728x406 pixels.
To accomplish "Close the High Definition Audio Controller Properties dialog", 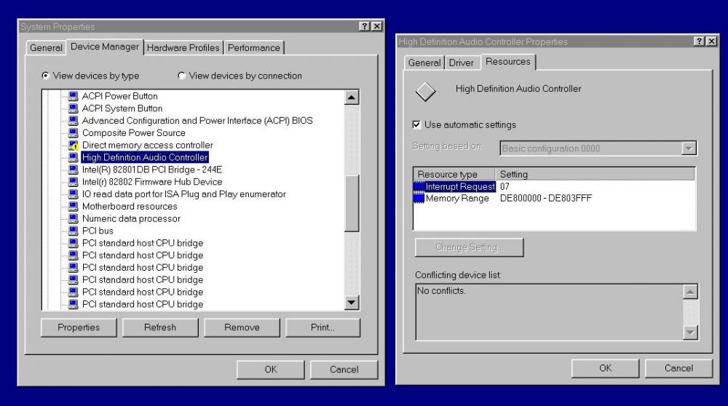I will pos(711,41).
